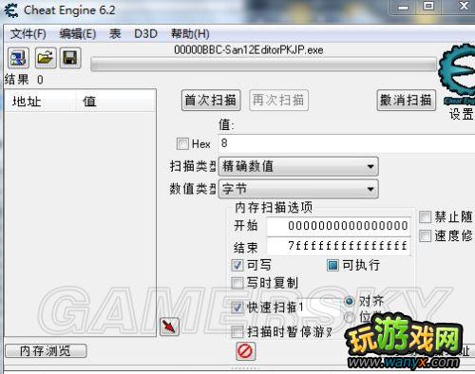Click the 值 column header in results
Viewport: 475px width, 374px height.
pos(116,102)
